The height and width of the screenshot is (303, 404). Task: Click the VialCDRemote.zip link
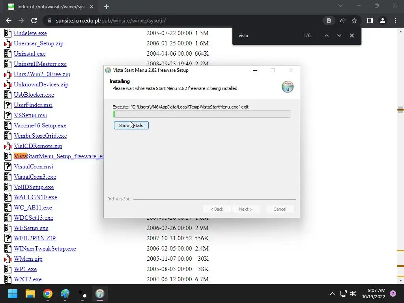pyautogui.click(x=38, y=146)
